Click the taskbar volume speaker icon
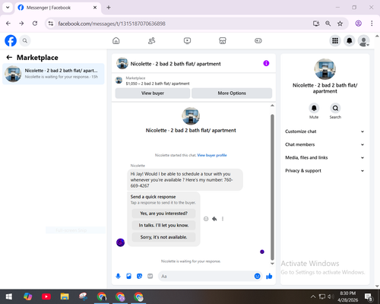 click(331, 296)
